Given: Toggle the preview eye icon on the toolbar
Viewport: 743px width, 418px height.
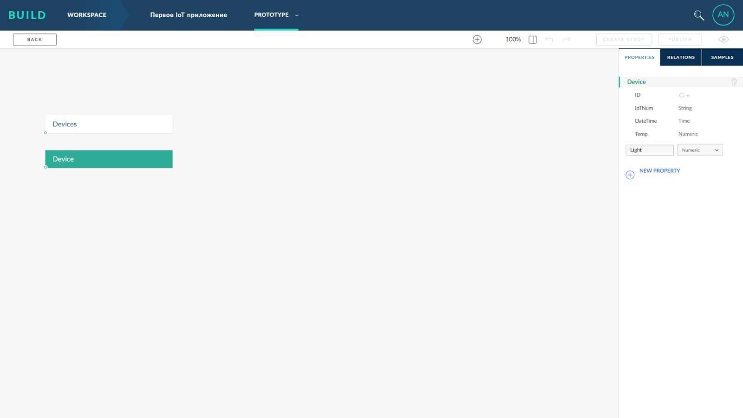Looking at the screenshot, I should tap(723, 39).
